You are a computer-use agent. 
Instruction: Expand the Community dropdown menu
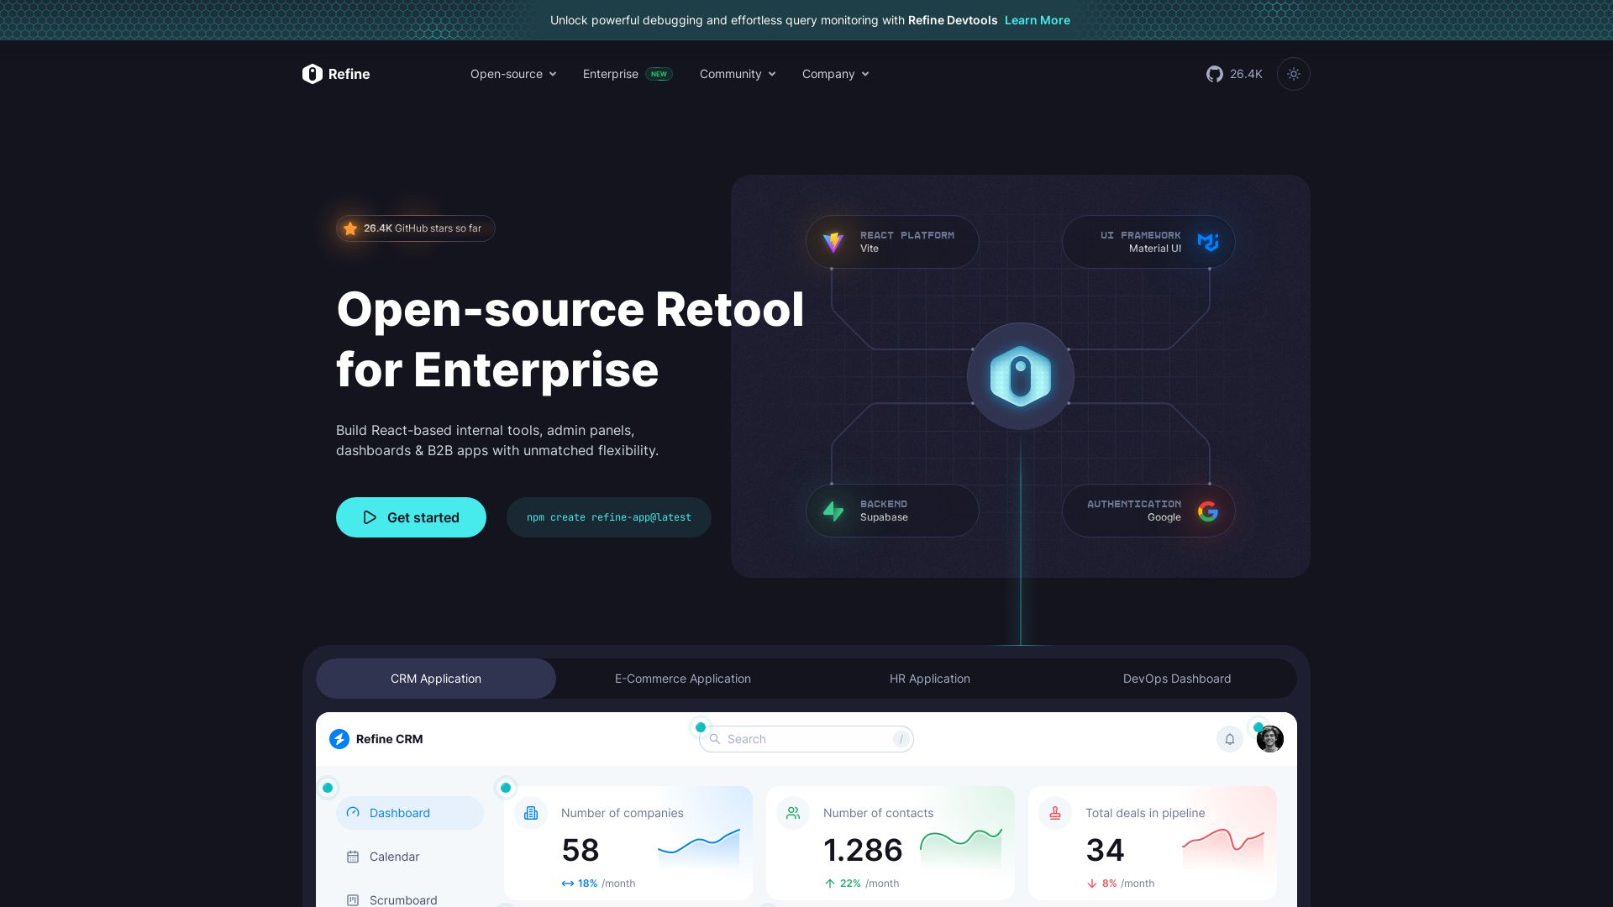pos(738,74)
